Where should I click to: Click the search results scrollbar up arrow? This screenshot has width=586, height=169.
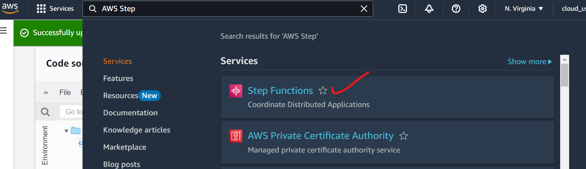[x=564, y=59]
